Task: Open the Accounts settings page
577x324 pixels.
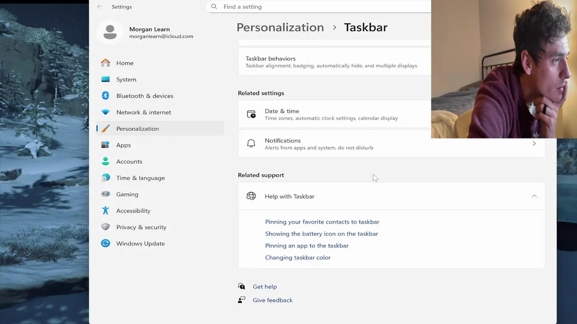Action: (x=129, y=162)
